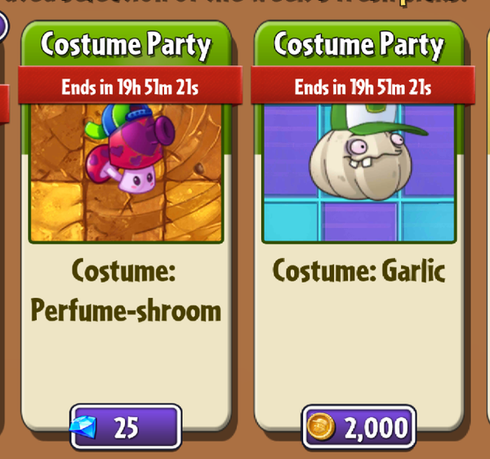Click the Perfume-shroom timer banner
The height and width of the screenshot is (459, 490).
click(130, 86)
